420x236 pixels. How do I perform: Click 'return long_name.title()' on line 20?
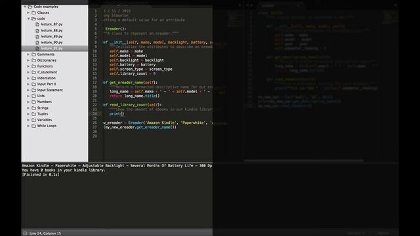[x=135, y=96]
